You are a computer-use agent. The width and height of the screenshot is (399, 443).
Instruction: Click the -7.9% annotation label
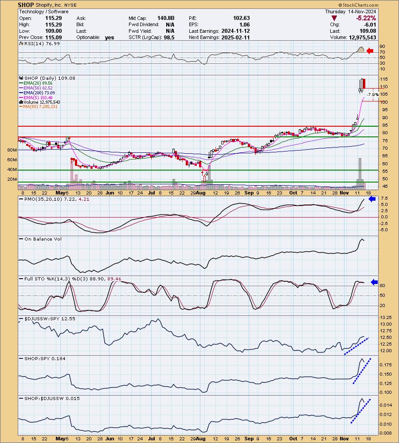coord(373,95)
